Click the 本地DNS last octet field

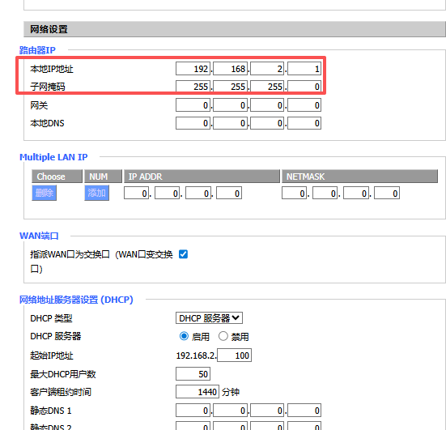tap(304, 123)
